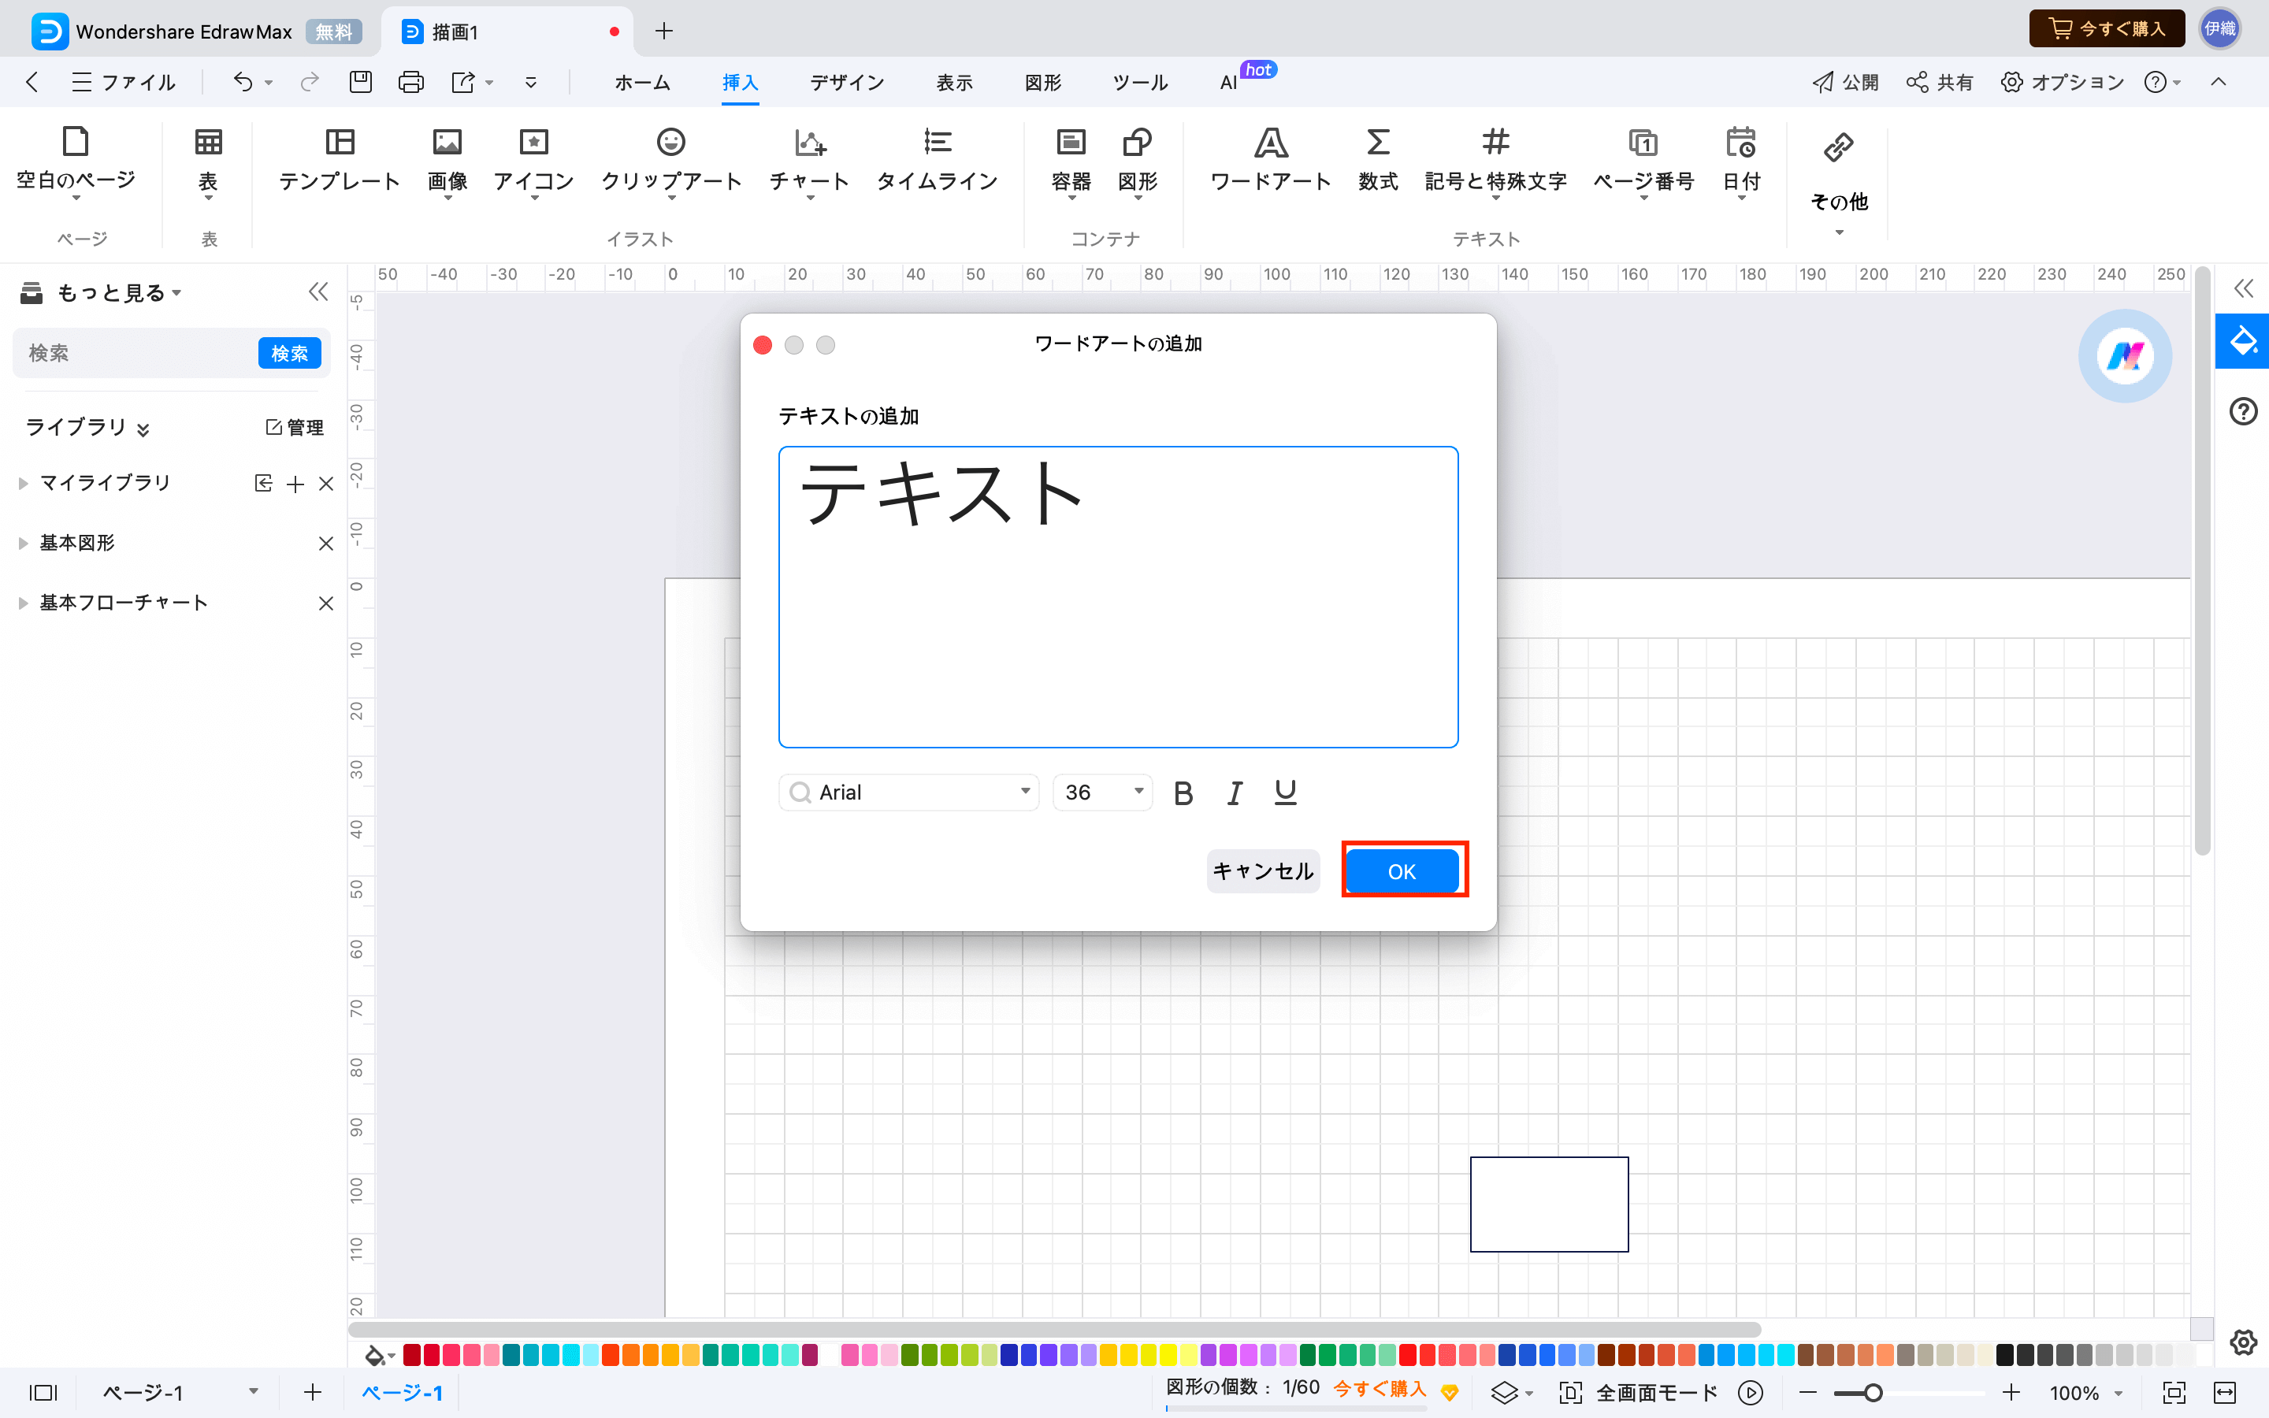Screen dimensions: 2269x1418
Task: Switch to the 表示 tab
Action: [x=955, y=83]
